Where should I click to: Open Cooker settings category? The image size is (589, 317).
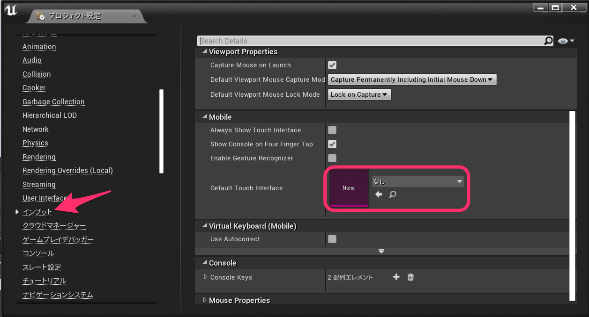pyautogui.click(x=34, y=88)
